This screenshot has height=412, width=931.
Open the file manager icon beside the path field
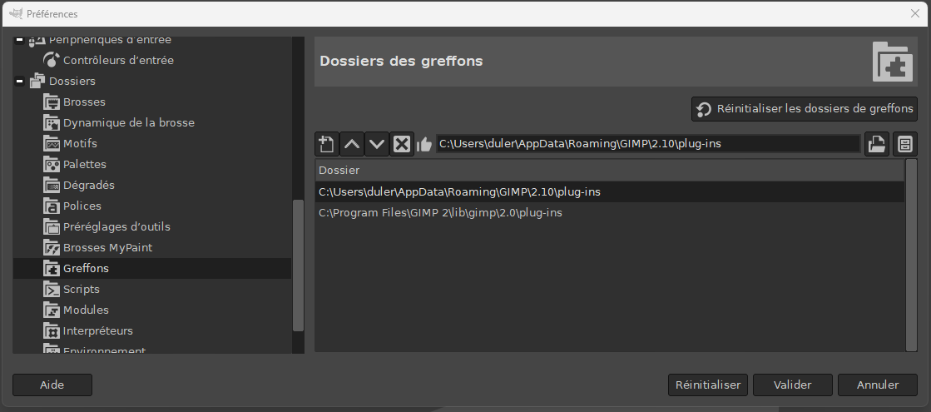[x=905, y=144]
